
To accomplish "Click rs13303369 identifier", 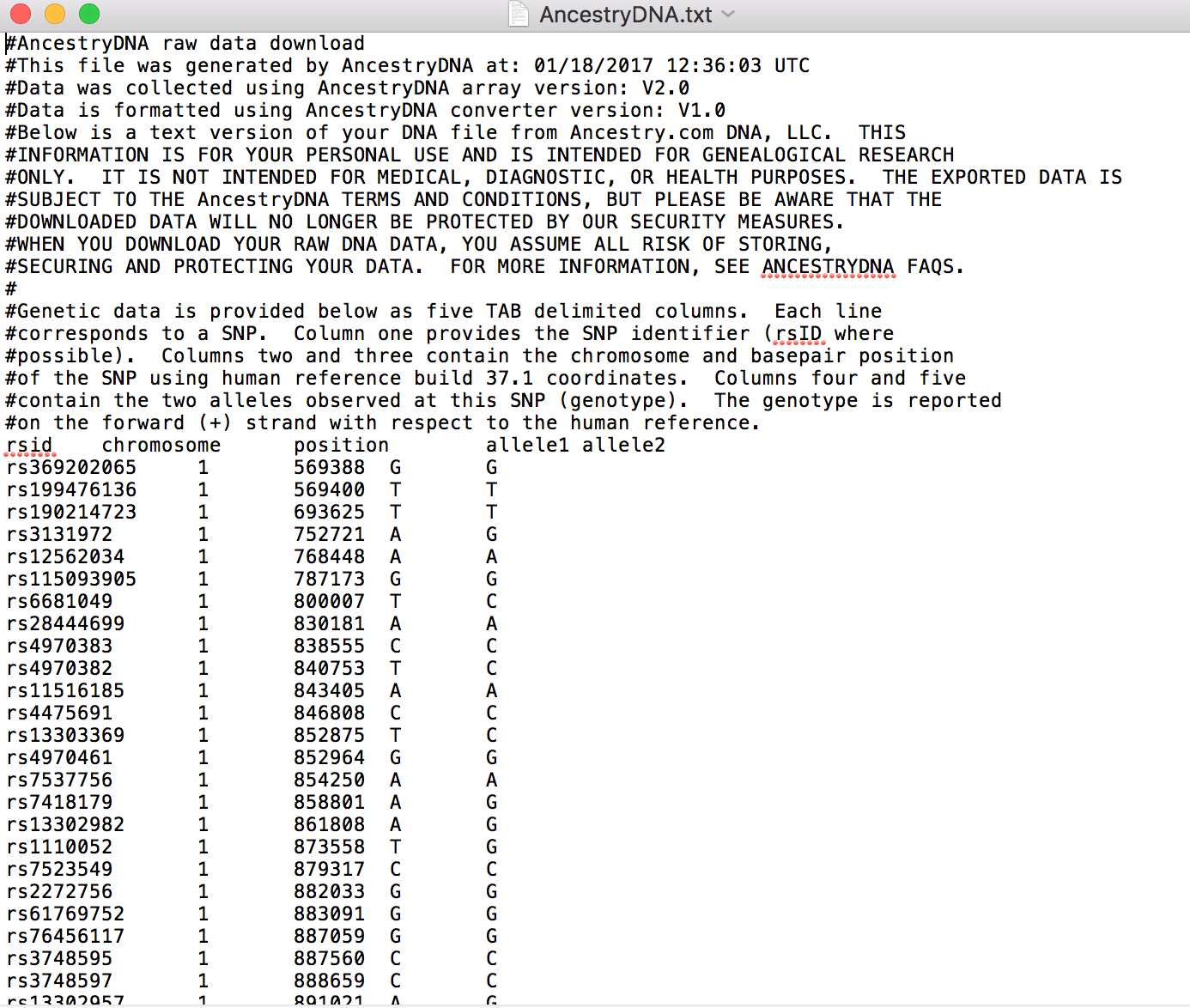I will 65,735.
